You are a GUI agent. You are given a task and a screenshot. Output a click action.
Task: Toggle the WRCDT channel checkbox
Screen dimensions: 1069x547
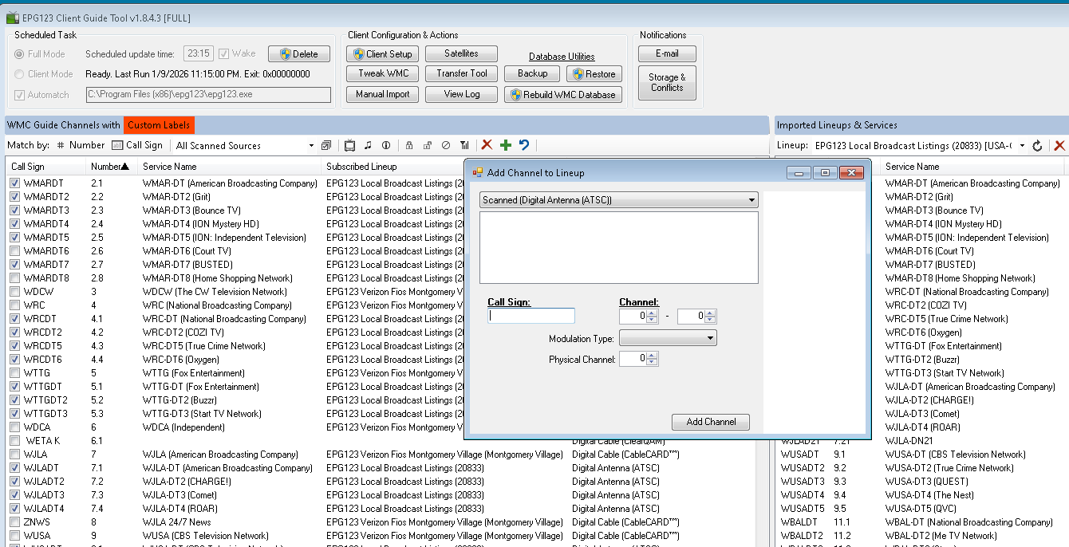[x=15, y=319]
